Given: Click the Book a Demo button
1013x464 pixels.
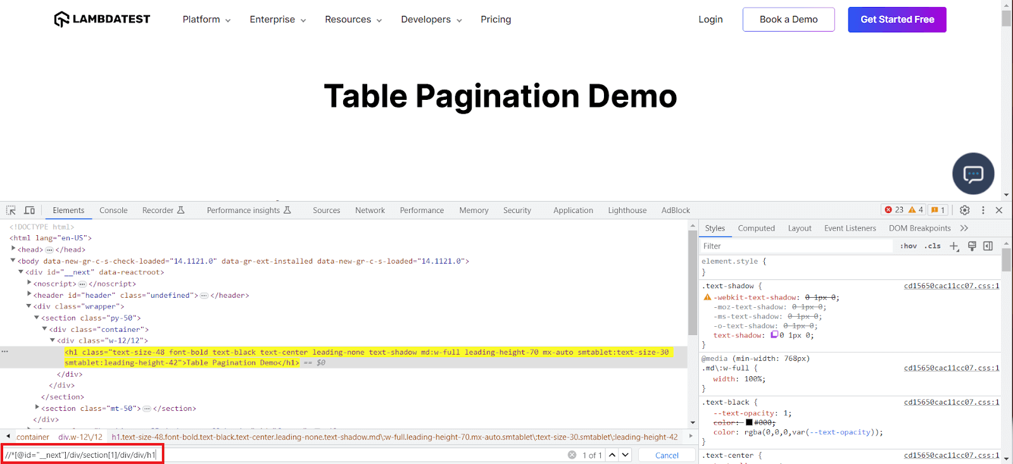Looking at the screenshot, I should tap(789, 20).
